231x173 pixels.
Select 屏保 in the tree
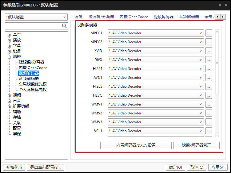[17, 134]
